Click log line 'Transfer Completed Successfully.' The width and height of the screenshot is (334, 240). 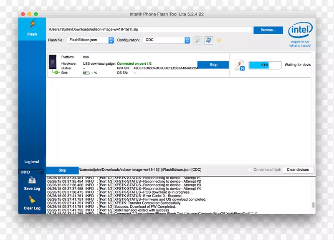[x=114, y=203]
